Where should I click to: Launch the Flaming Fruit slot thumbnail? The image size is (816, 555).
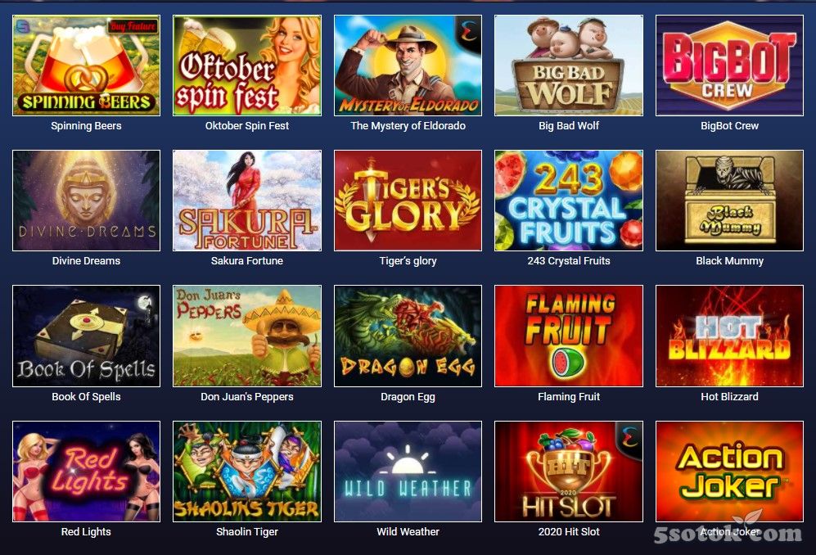point(568,336)
